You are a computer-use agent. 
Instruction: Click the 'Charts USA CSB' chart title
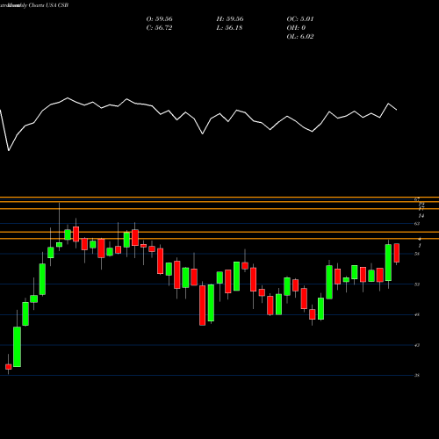pos(48,5)
